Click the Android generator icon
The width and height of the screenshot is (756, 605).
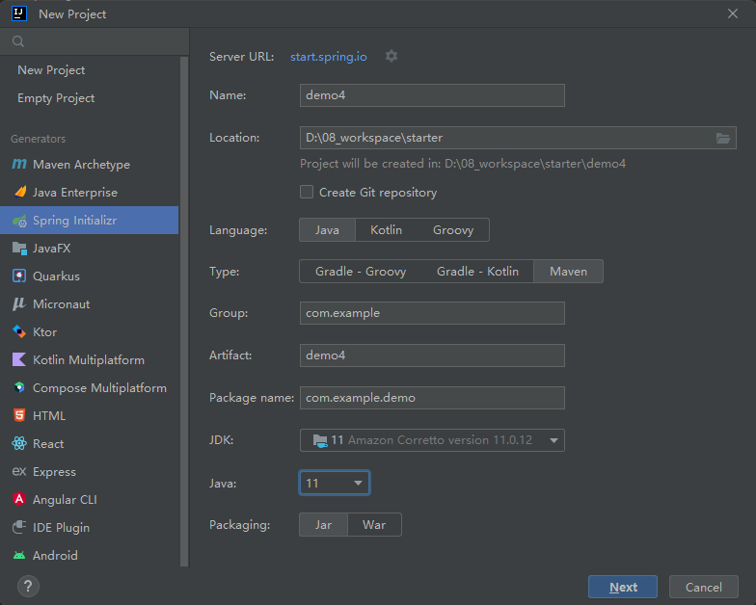[x=19, y=556]
